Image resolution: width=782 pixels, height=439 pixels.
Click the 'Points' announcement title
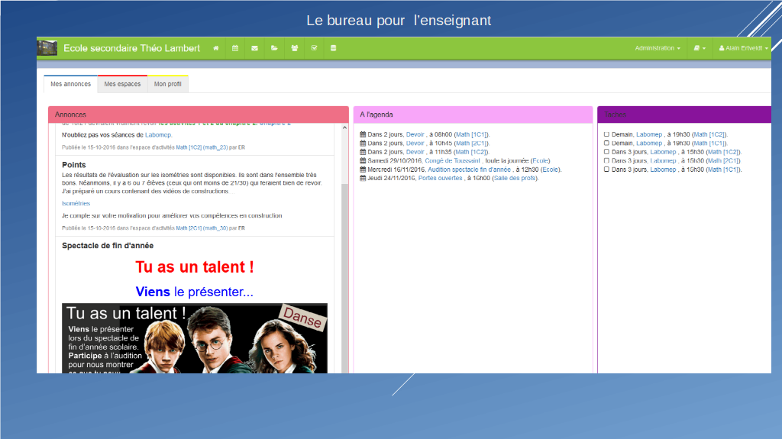(74, 165)
